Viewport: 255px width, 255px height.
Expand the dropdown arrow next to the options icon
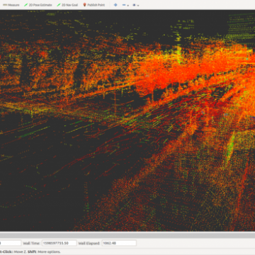(x=138, y=6)
